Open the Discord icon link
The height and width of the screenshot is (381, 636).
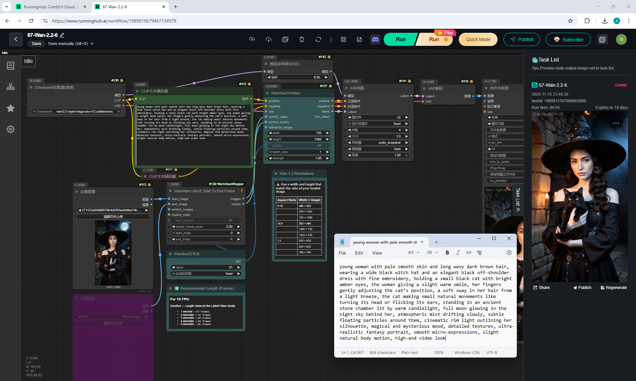[x=375, y=39]
